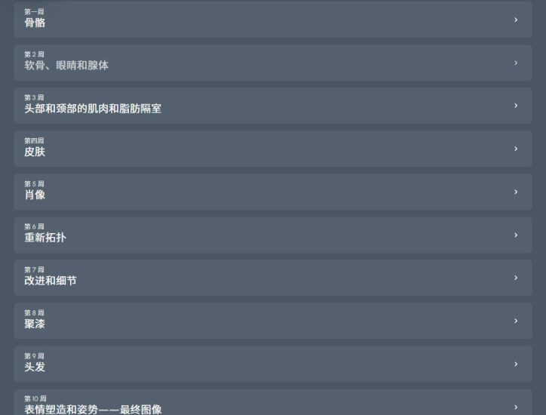Click chevron next to 改进和细节
Image resolution: width=546 pixels, height=415 pixels.
[x=516, y=278]
